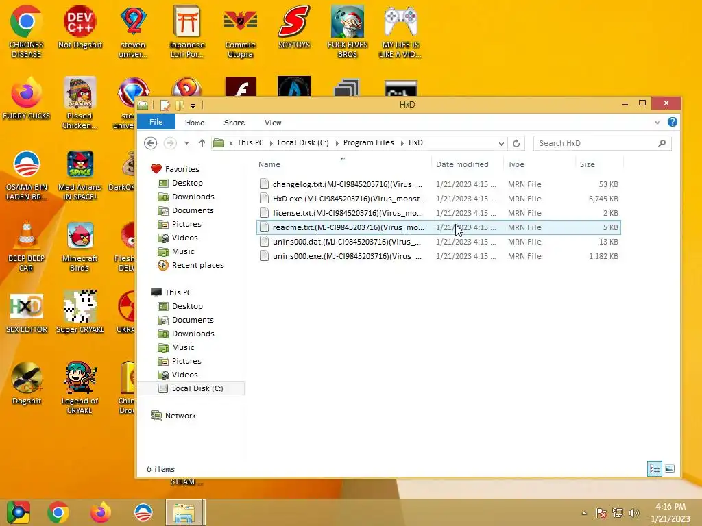Viewport: 702px width, 526px height.
Task: Click taskbar Firefox icon
Action: click(x=100, y=512)
